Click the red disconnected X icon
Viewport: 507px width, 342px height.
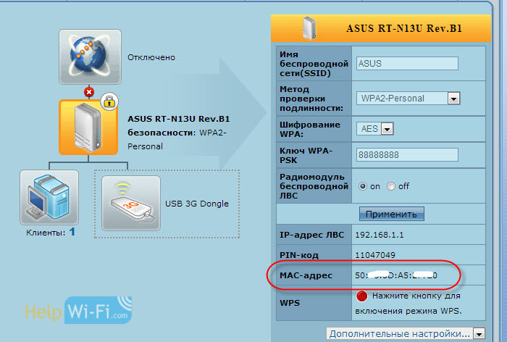89,92
